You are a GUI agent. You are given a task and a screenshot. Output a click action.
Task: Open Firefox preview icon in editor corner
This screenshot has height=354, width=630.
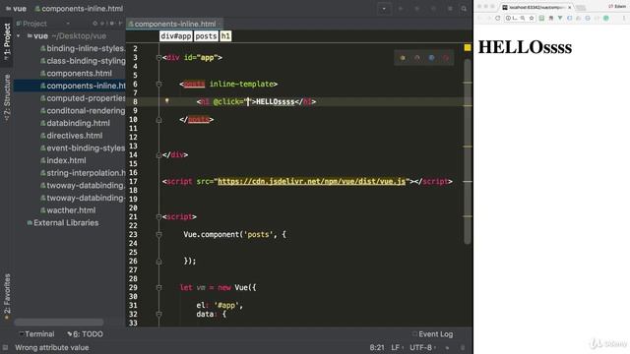tap(417, 58)
